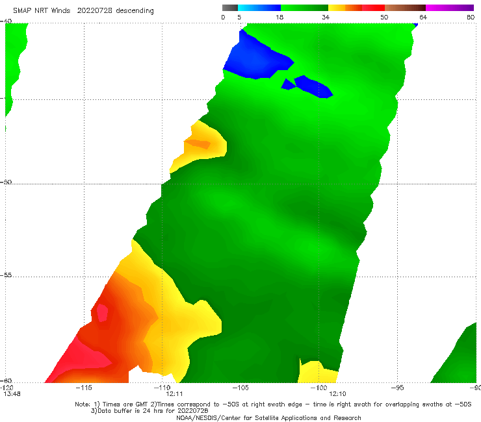Viewport: 481px width, 422px height.
Task: Click the "-100" longitude axis label
Action: click(x=318, y=388)
